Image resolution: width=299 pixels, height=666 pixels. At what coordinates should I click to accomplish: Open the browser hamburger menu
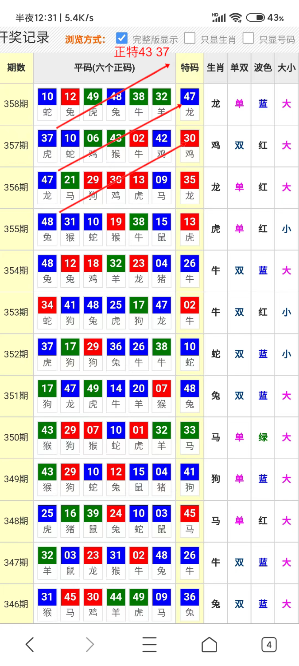(x=149, y=644)
